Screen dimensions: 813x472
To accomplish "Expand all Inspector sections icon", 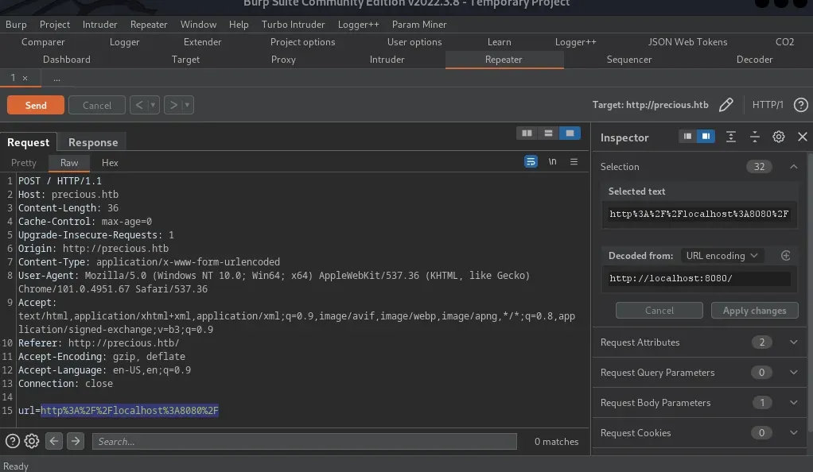I will point(730,137).
